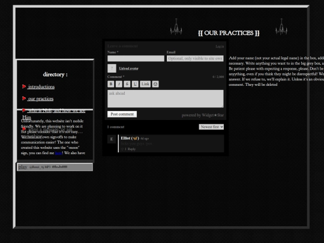This screenshot has height=243, width=324.
Task: Click the spoiler icon after Link button
Action: 155,84
